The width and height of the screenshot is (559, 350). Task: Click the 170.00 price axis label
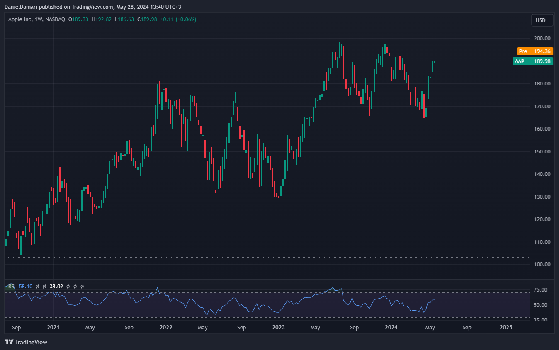[x=542, y=106]
